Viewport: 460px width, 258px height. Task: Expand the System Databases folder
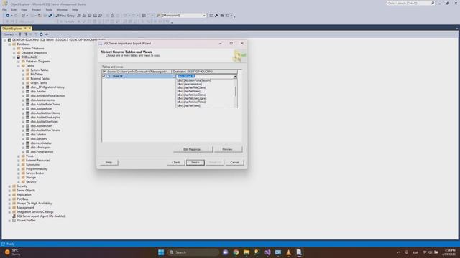coord(14,49)
